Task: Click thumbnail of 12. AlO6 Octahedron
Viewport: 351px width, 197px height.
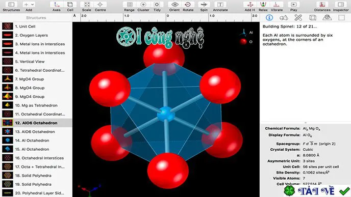Action: [x=8, y=123]
